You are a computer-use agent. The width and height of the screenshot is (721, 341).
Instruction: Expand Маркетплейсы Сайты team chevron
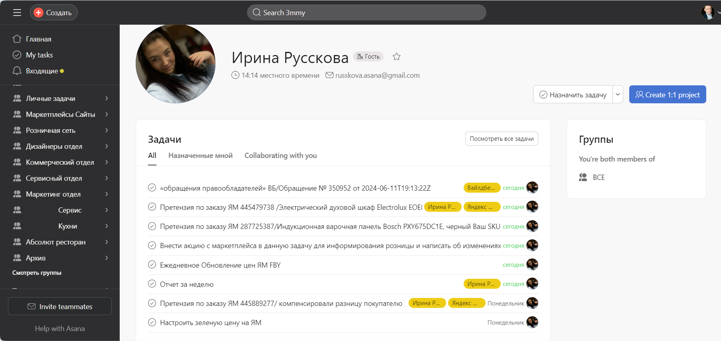pos(107,114)
